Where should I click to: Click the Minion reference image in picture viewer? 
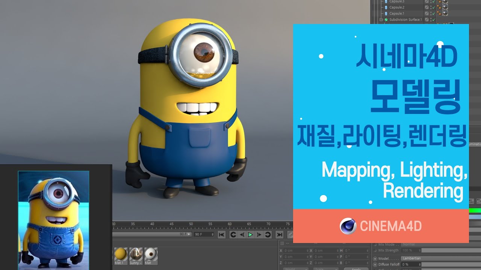[x=53, y=220]
